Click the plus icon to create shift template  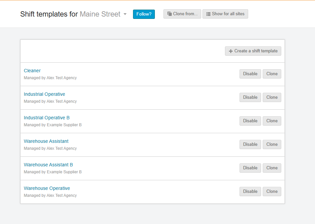231,51
